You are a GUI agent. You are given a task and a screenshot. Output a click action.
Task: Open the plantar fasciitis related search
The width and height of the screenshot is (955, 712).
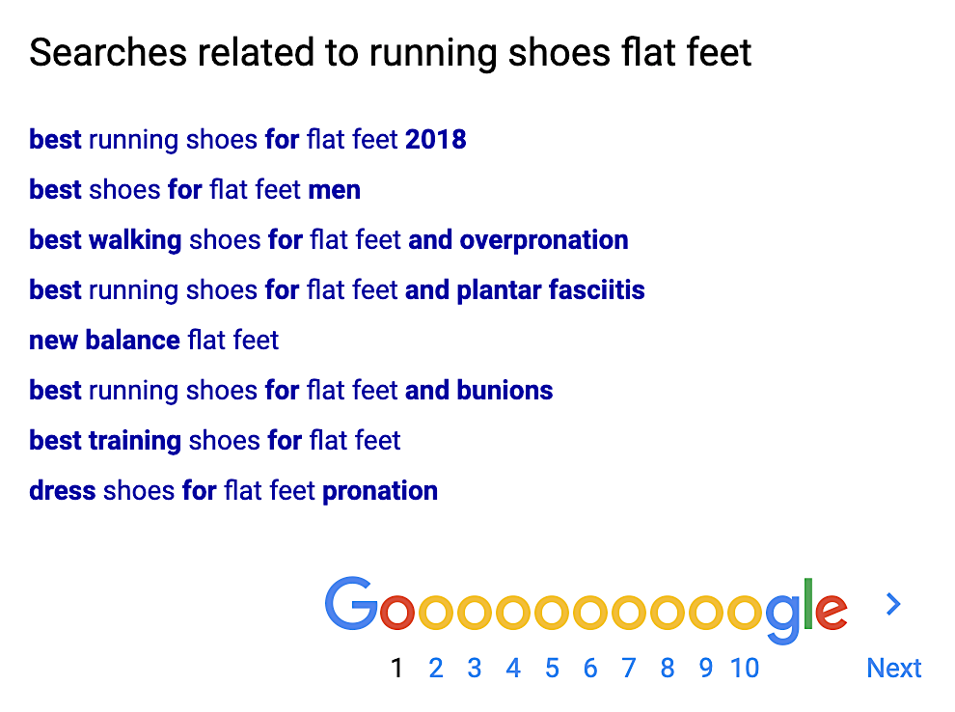337,290
